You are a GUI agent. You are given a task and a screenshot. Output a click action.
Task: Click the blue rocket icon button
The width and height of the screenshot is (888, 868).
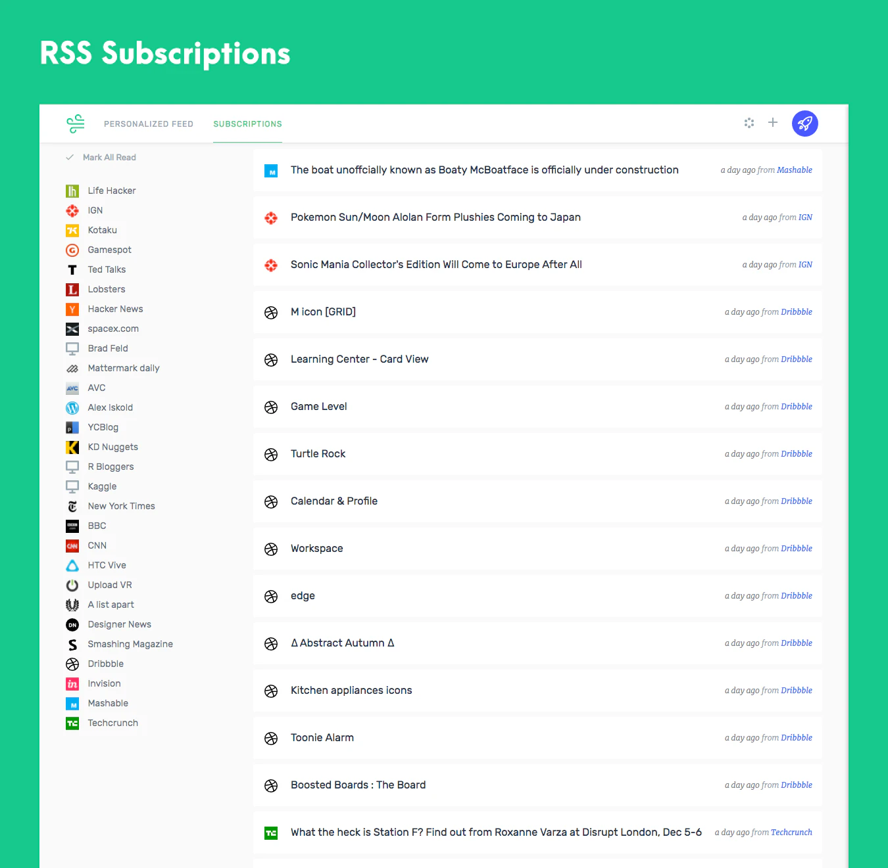point(804,123)
